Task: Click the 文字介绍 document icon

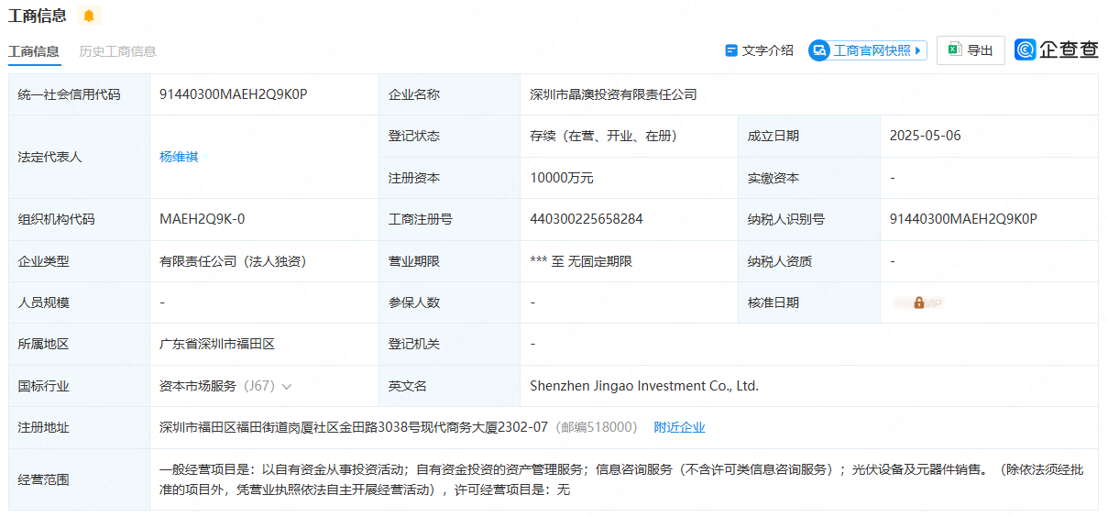Action: click(731, 50)
